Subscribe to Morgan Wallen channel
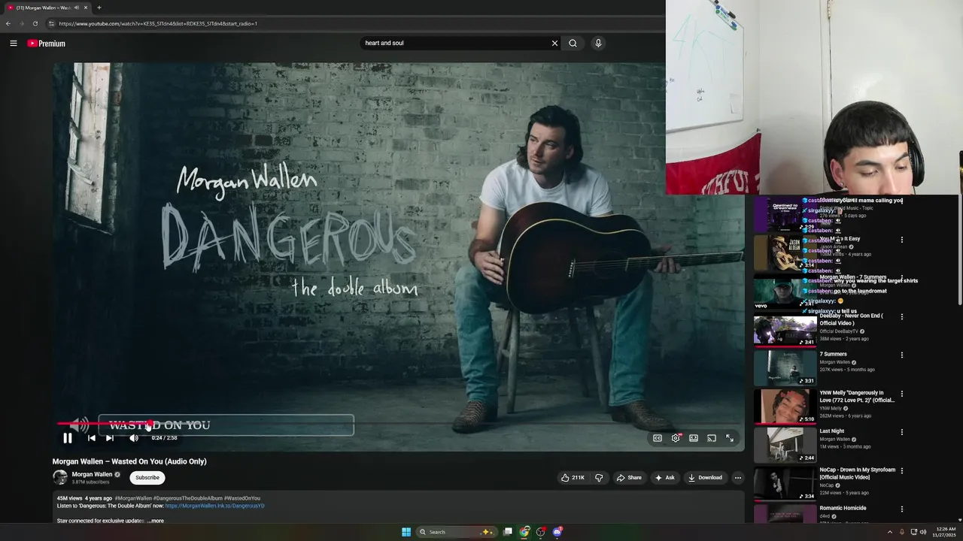Screen dimensions: 963x541 [x=147, y=478]
